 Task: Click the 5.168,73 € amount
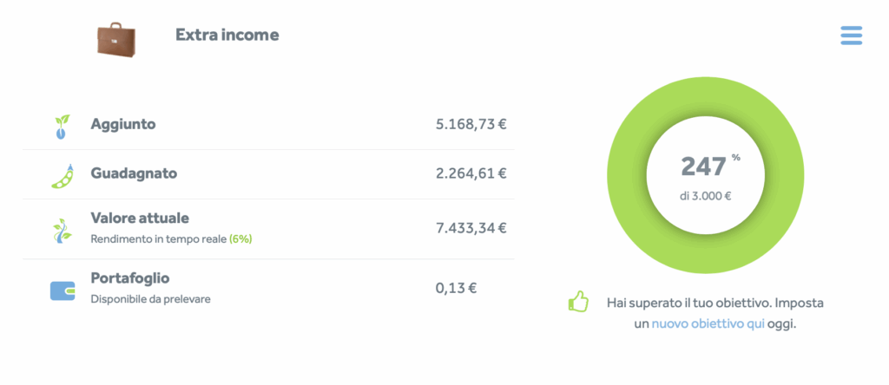coord(471,124)
